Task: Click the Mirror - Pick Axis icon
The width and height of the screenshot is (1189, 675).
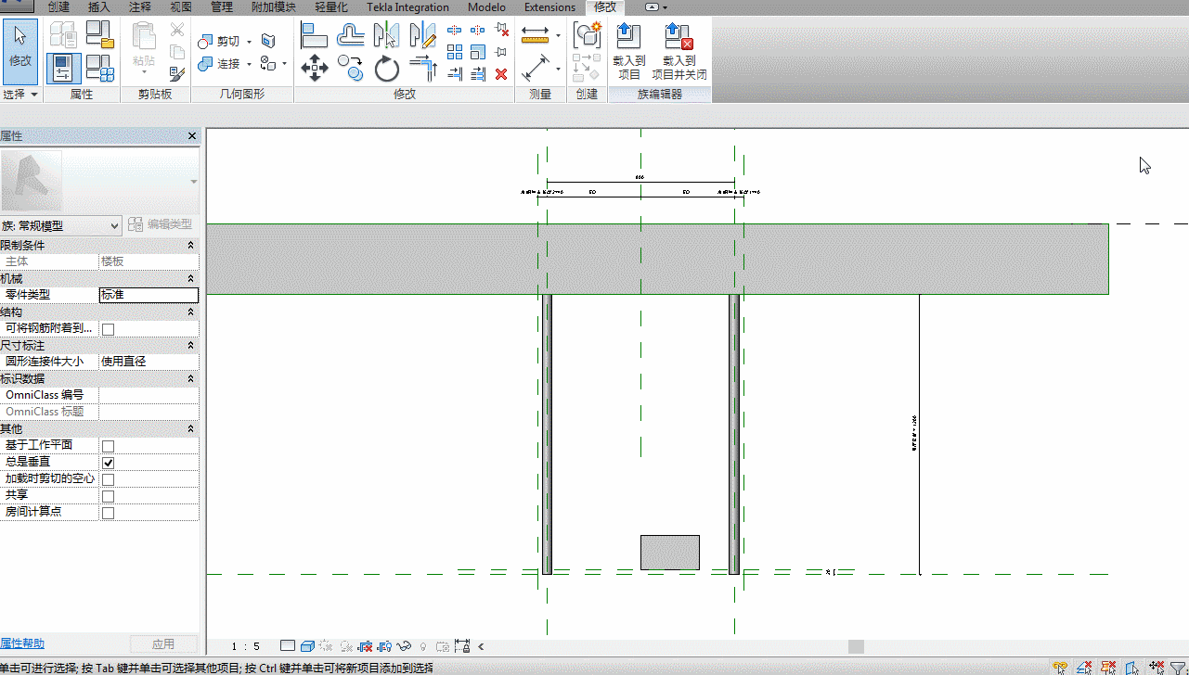Action: 386,35
